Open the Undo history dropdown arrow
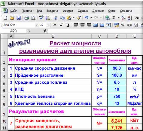Viewport: 143px width, 131px height. (x=91, y=18)
